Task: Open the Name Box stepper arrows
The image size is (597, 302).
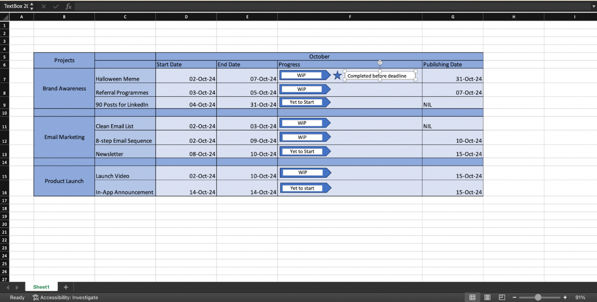Action: [x=31, y=6]
